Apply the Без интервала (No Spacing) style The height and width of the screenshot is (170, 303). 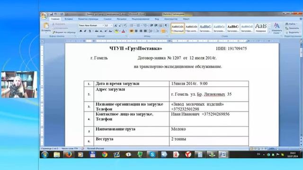click(191, 28)
